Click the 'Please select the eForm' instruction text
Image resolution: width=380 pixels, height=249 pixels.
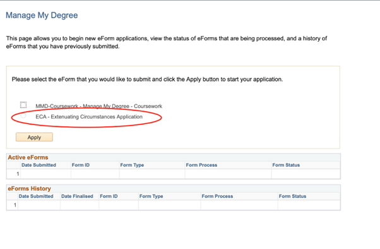(x=147, y=80)
